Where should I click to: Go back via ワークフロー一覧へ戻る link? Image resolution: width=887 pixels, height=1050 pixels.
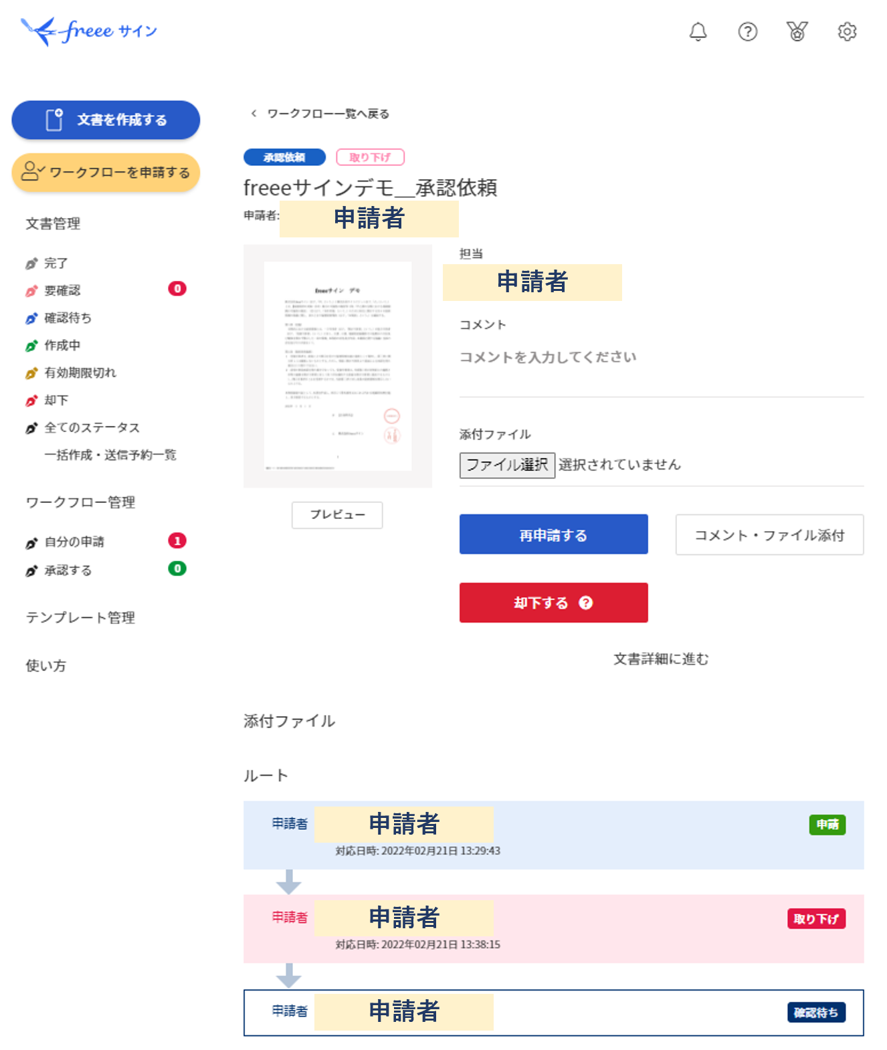[328, 114]
